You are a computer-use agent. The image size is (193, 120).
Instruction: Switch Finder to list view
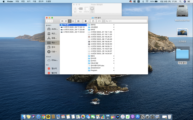[66, 21]
